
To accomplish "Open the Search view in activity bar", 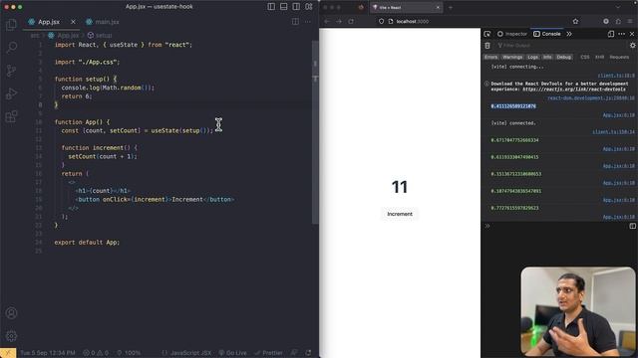I will (11, 47).
